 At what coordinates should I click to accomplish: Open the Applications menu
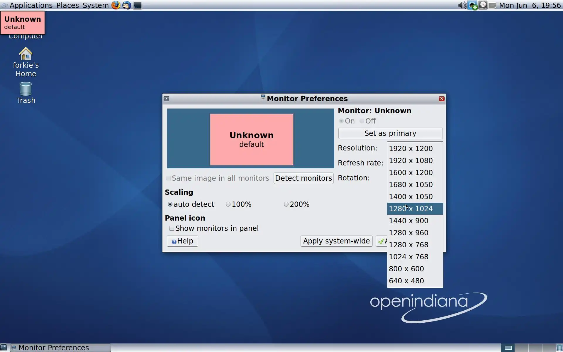point(31,5)
